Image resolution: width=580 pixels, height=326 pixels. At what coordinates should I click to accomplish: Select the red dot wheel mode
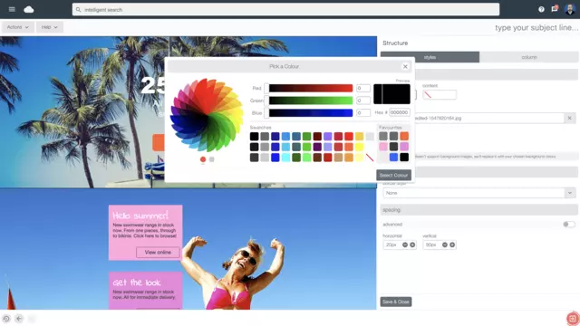coord(203,159)
